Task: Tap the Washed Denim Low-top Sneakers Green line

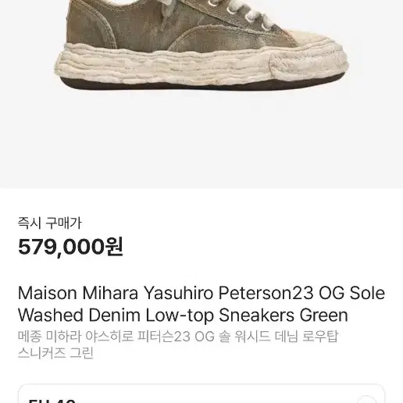Action: tap(183, 316)
